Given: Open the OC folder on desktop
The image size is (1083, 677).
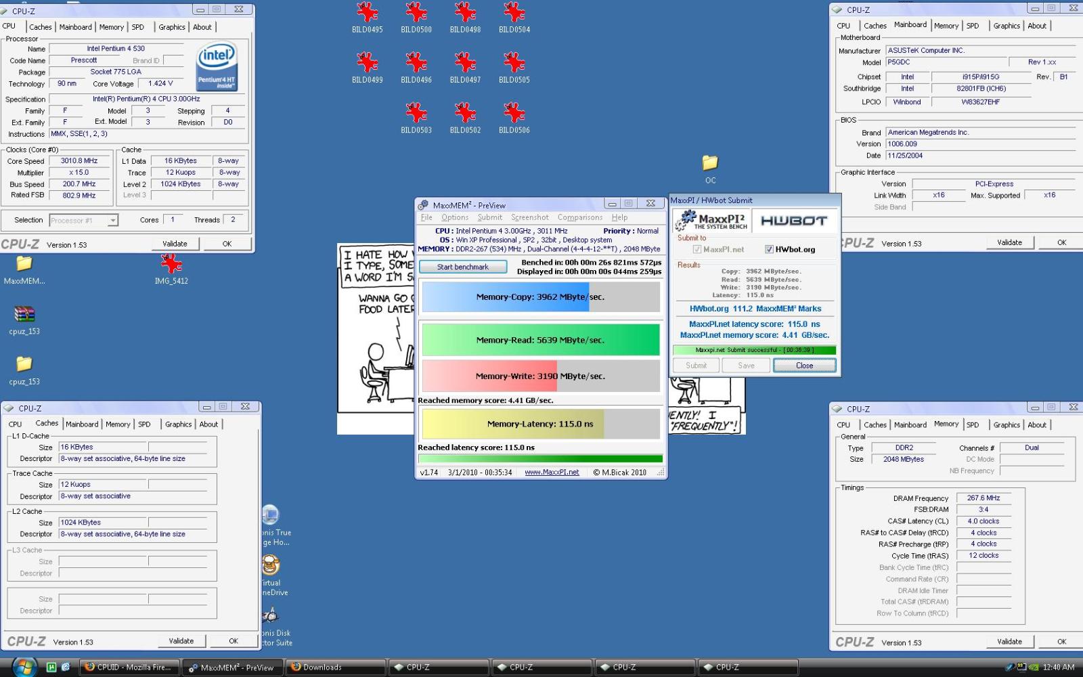Looking at the screenshot, I should pos(710,169).
